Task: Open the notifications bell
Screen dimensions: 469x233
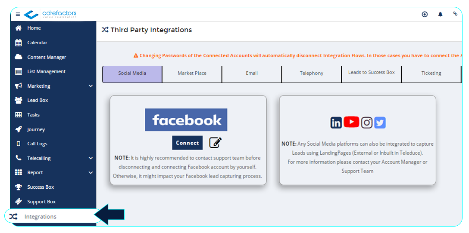Action: coord(440,14)
